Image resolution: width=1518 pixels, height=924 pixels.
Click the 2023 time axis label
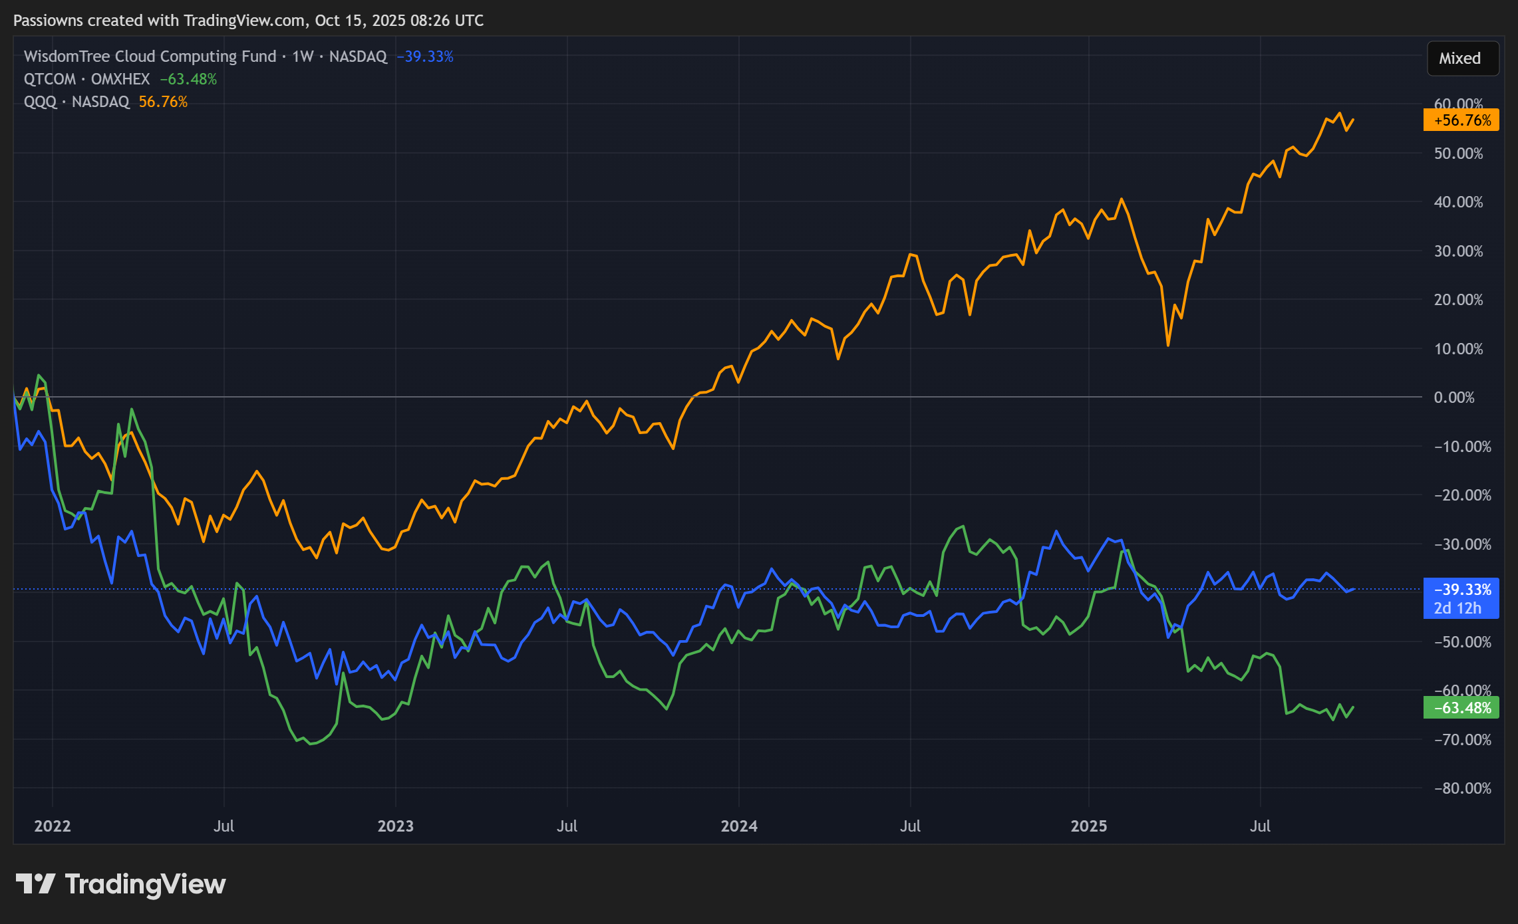coord(396,826)
